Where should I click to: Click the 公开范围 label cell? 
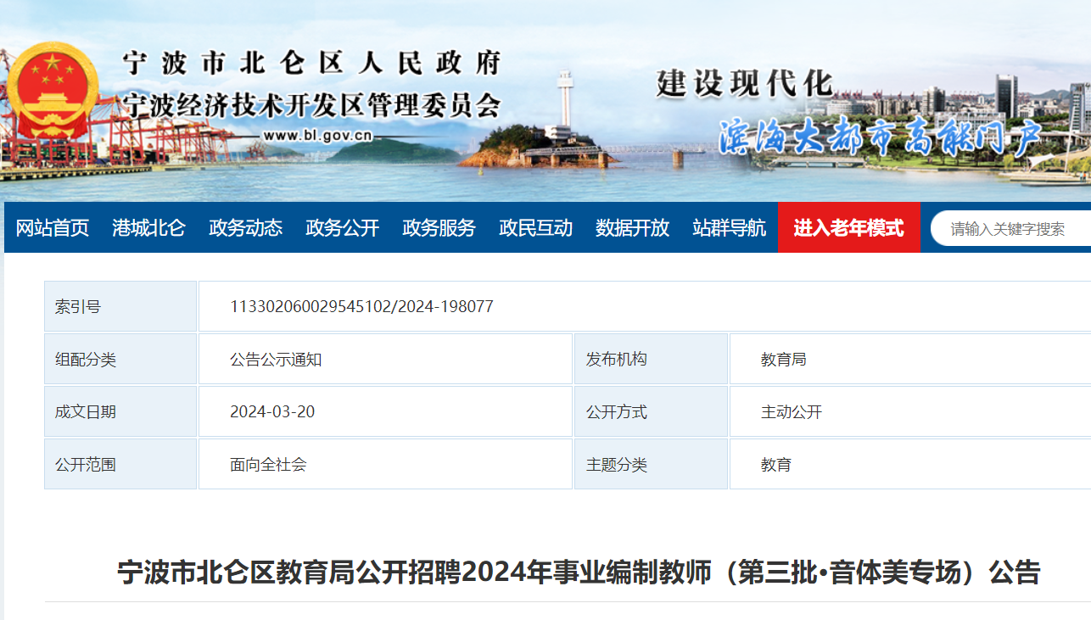pos(120,464)
